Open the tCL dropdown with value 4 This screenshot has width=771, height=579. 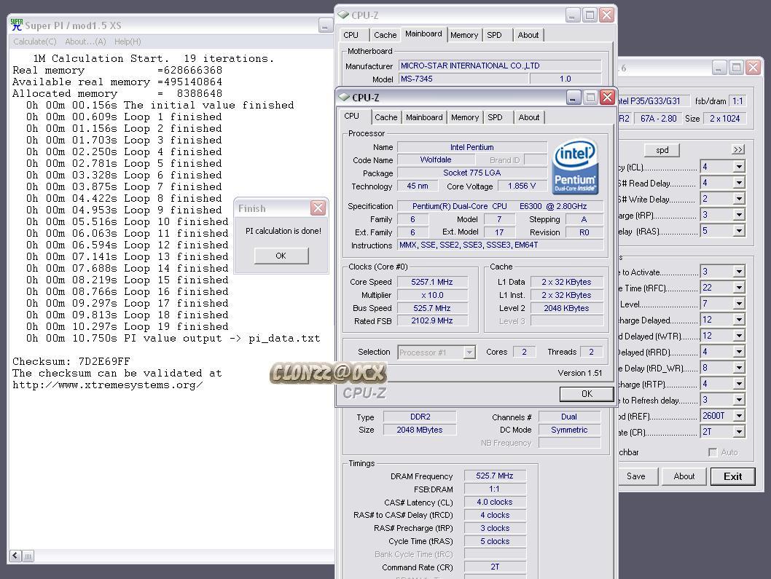(739, 167)
